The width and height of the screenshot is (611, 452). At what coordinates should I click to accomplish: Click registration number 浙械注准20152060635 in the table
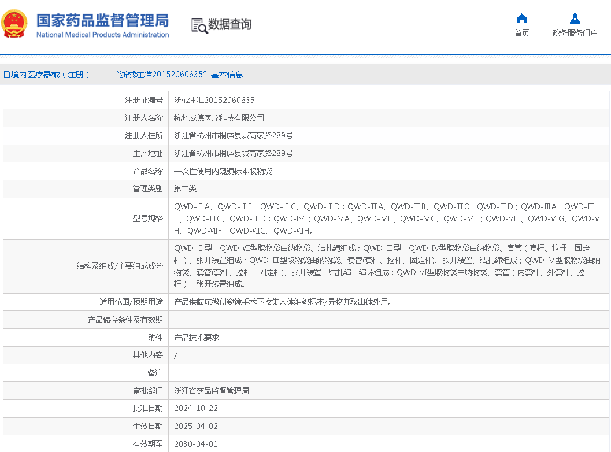(x=214, y=100)
